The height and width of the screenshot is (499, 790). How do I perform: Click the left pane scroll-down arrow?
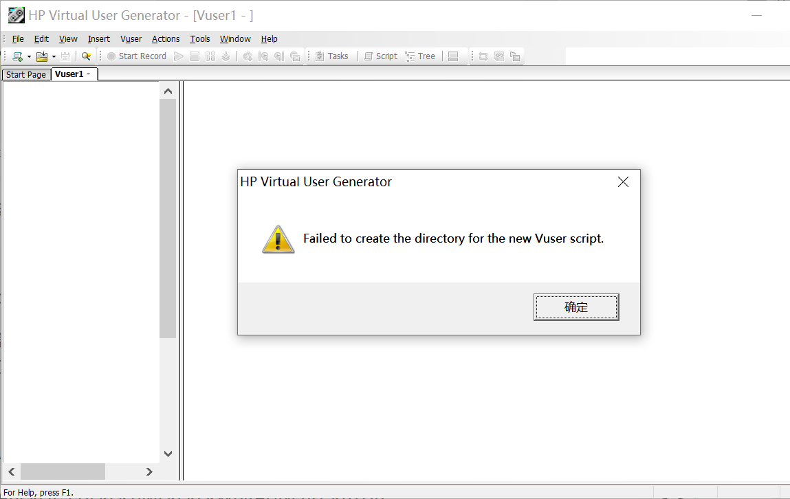click(x=168, y=454)
